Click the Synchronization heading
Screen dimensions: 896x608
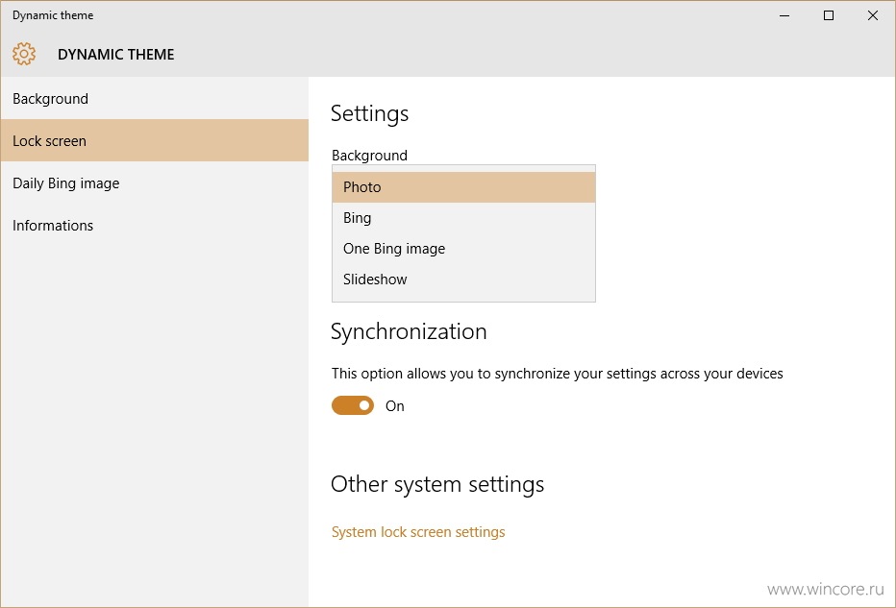coord(409,331)
